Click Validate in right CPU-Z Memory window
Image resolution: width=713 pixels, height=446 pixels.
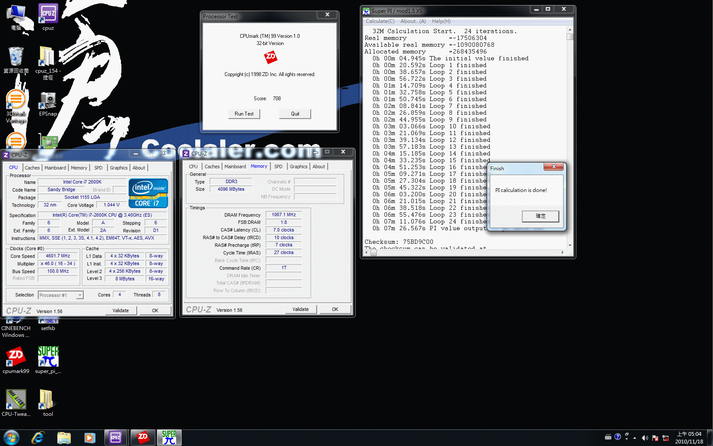(x=300, y=309)
